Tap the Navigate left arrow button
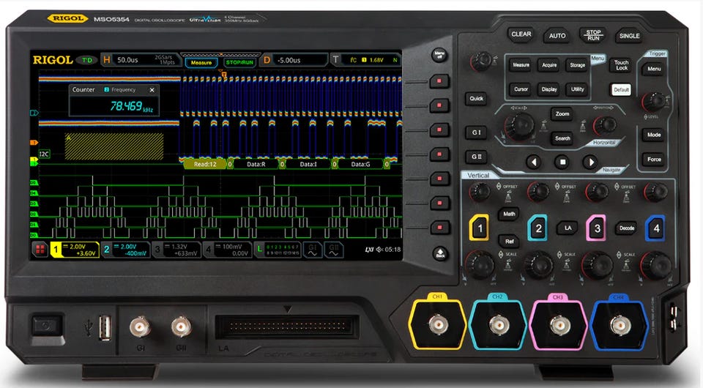 point(533,163)
